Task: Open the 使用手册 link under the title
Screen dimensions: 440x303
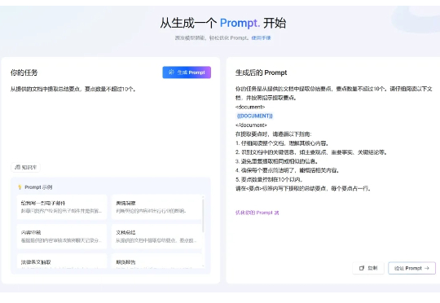Action: tap(261, 37)
